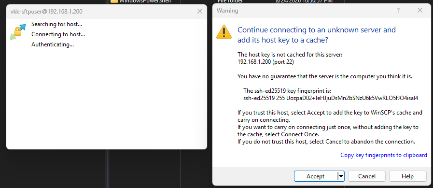The image size is (433, 188).
Task: Click the Warning dialog title bar text
Action: [x=227, y=11]
